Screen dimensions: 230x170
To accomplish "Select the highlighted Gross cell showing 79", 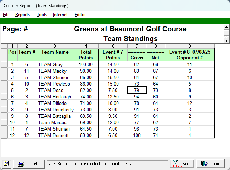I will coord(137,90).
